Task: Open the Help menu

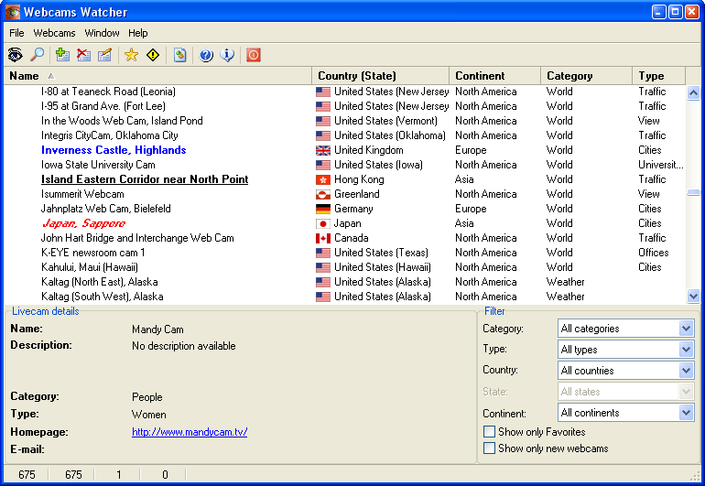Action: 137,33
